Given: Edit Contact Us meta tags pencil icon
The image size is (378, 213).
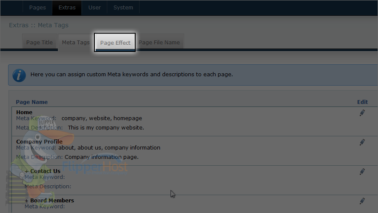Looking at the screenshot, I should coord(362,172).
